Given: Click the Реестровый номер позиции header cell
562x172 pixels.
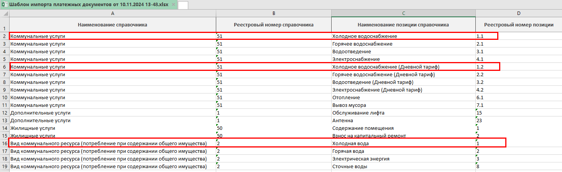Looking at the screenshot, I should (518, 25).
